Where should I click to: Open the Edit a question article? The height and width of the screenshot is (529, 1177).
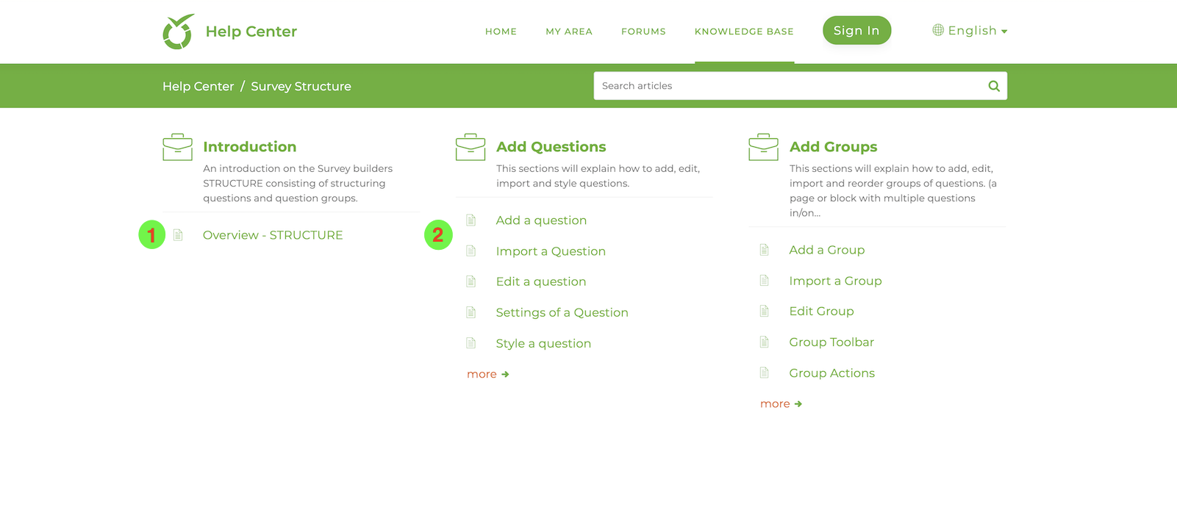tap(541, 281)
